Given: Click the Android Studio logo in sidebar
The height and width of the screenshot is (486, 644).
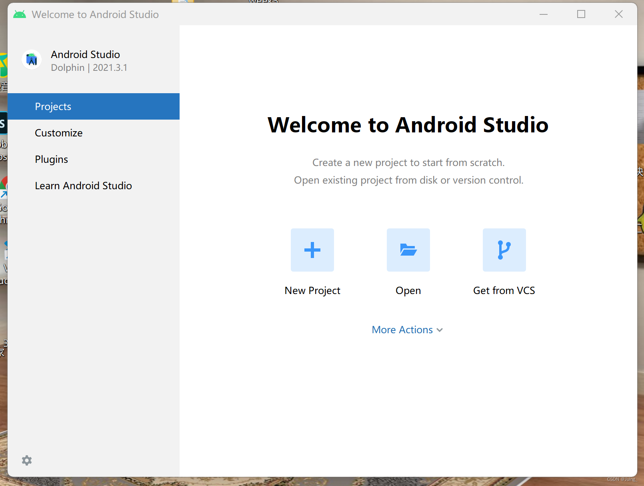Looking at the screenshot, I should point(32,60).
